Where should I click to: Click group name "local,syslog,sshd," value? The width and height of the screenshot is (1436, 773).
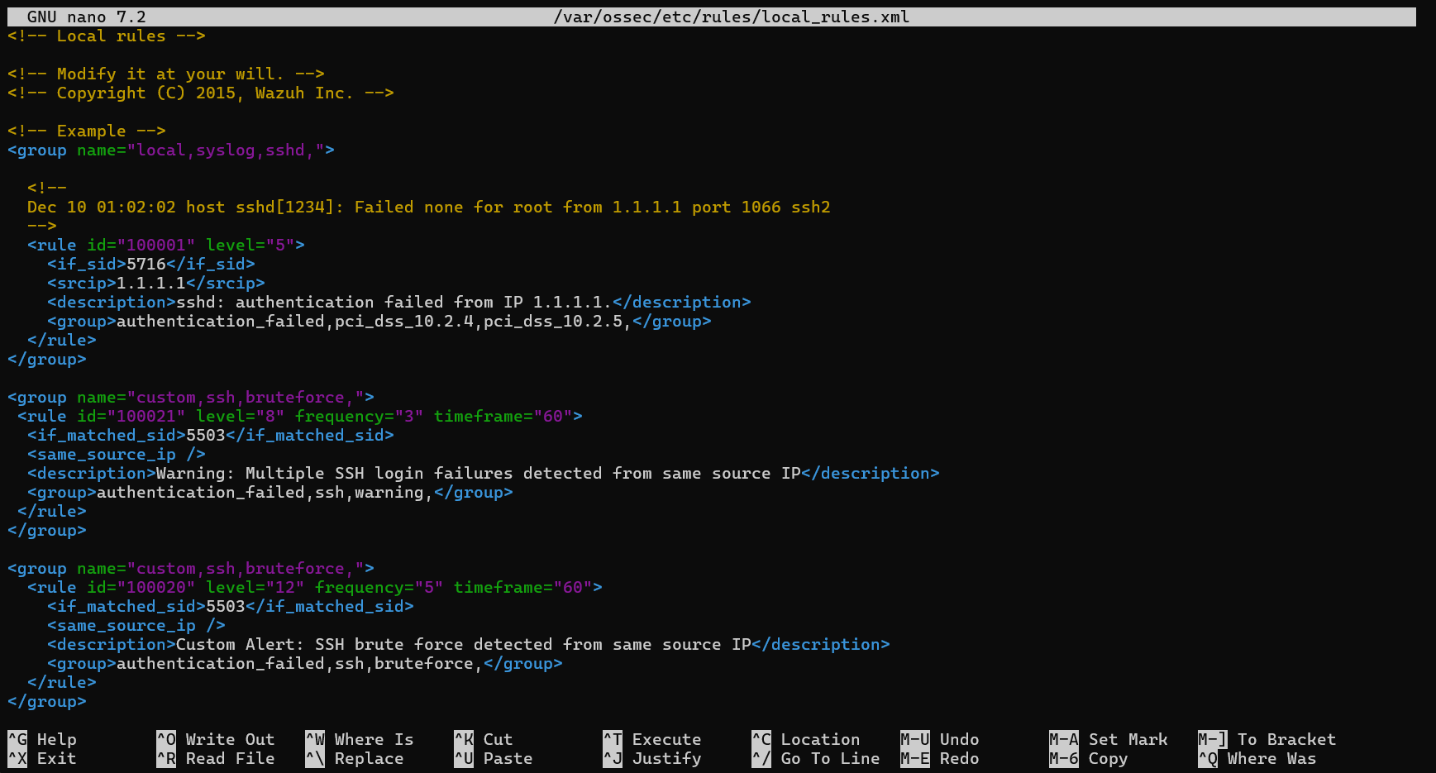226,150
